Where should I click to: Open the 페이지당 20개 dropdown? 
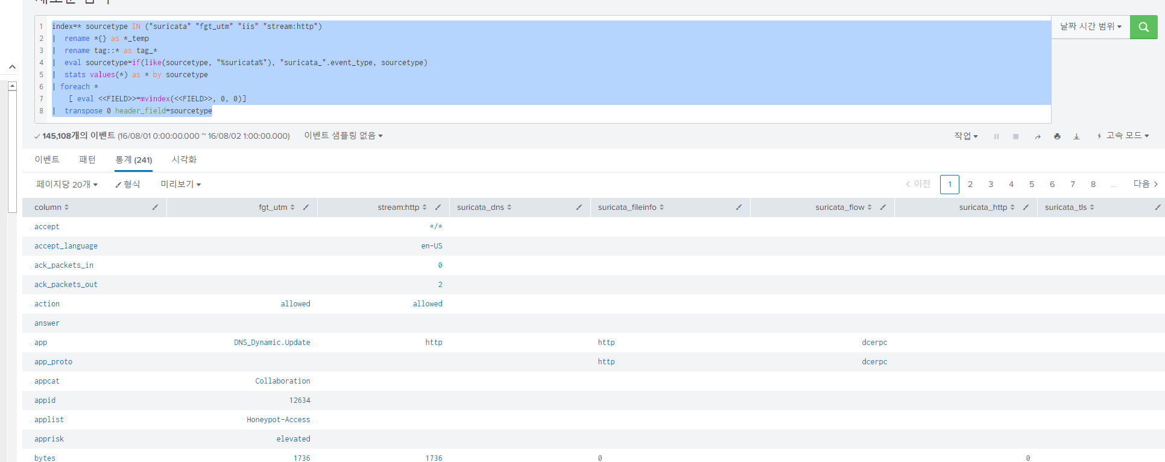(x=67, y=184)
